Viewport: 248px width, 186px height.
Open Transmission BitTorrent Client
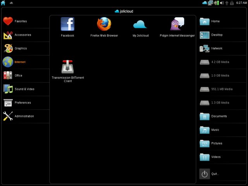[x=68, y=71]
